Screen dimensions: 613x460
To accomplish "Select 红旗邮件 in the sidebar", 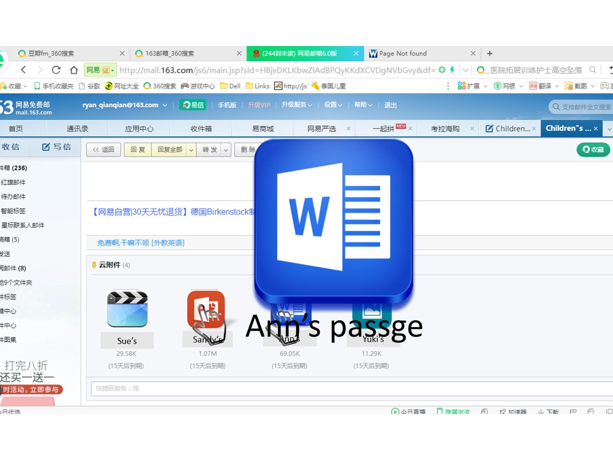I will pos(13,182).
